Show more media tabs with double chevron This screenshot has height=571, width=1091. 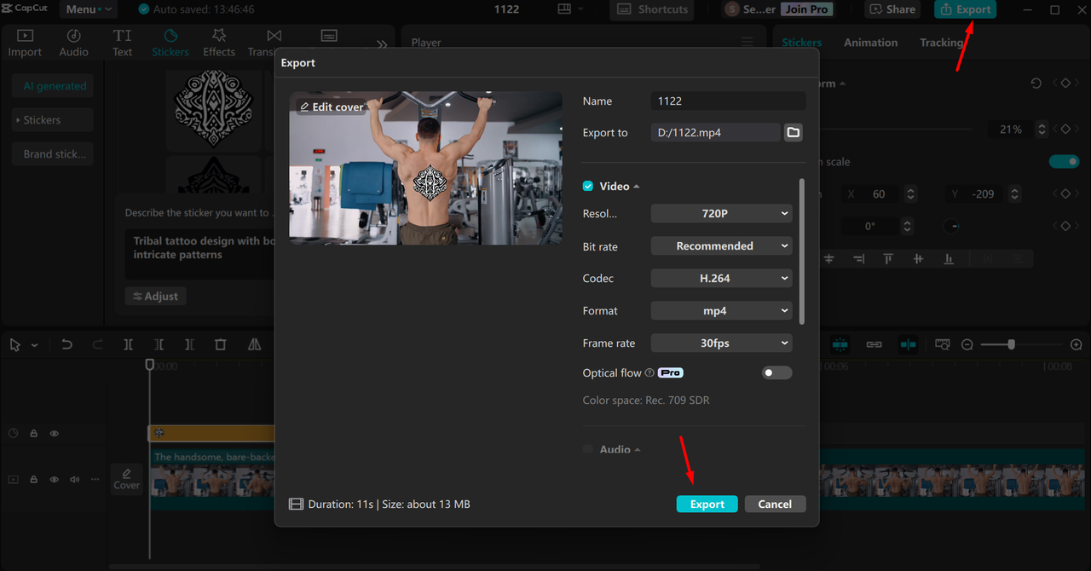coord(381,43)
